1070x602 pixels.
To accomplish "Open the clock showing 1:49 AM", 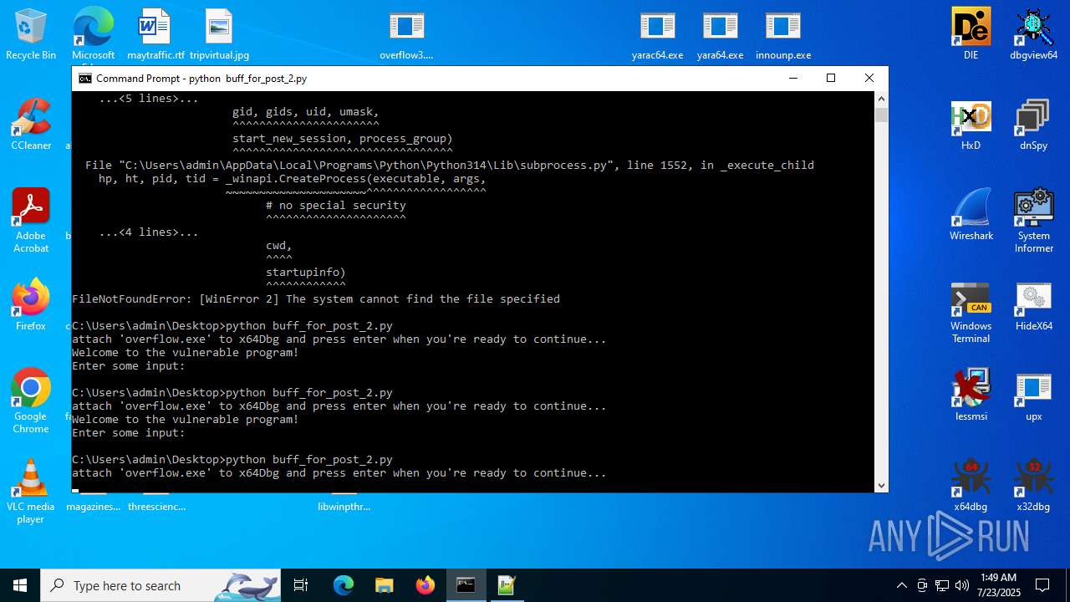I will coord(997,584).
